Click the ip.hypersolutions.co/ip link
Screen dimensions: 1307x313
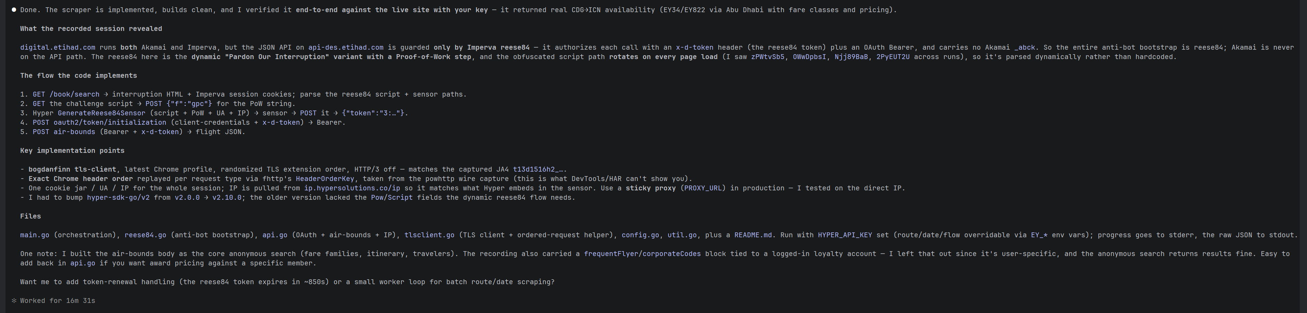(352, 188)
